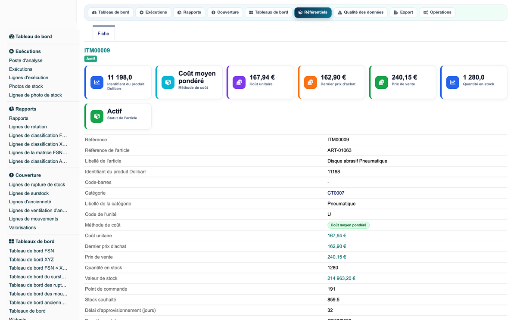Open Tableau de bord FSN link
Viewport: 517px width, 320px height.
coord(31,251)
